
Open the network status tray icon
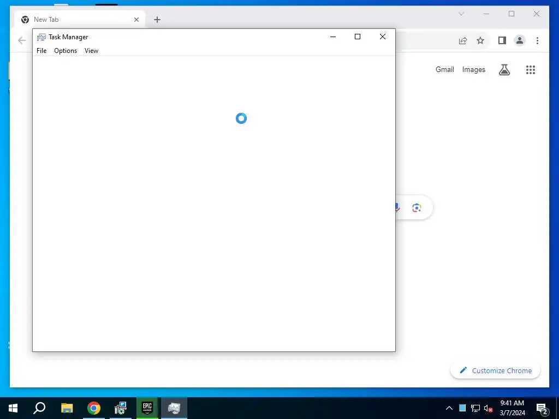tap(475, 408)
